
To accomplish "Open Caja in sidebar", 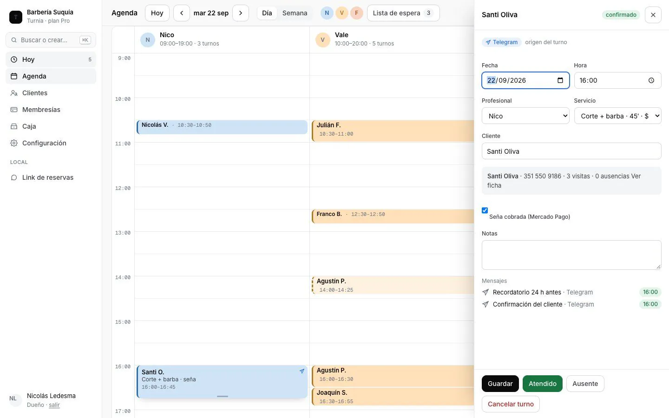I will point(51,126).
